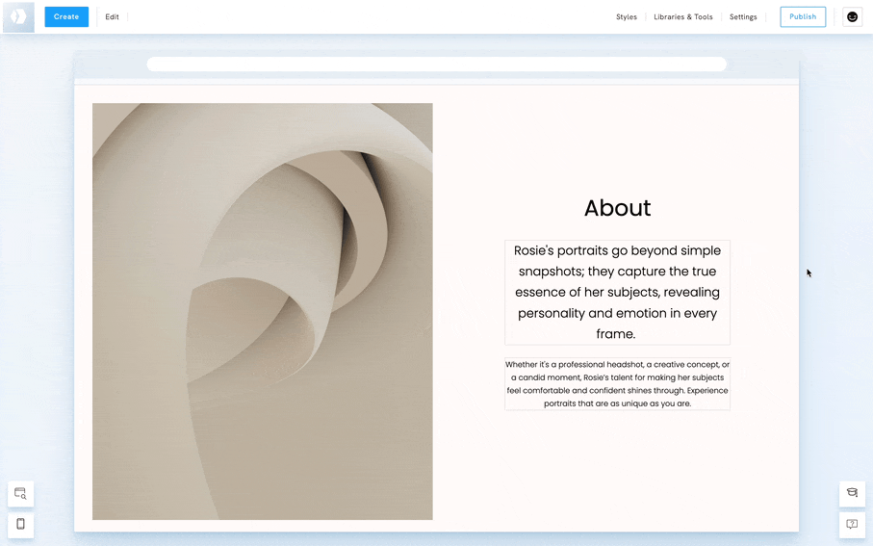Click the blue Create button
This screenshot has height=546, width=873.
(66, 16)
